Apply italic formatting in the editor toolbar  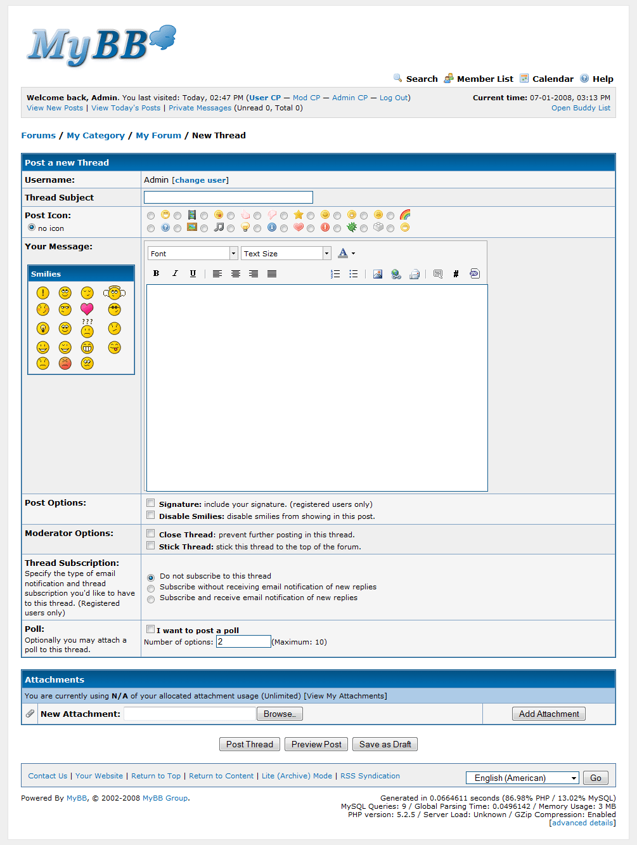pos(175,273)
